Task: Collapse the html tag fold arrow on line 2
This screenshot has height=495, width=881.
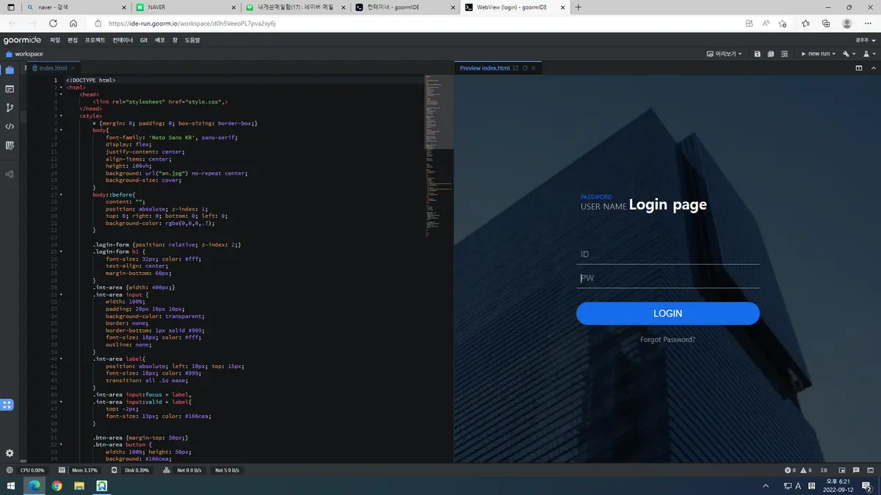Action: pos(61,87)
